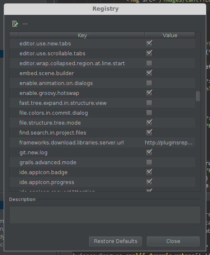Image resolution: width=210 pixels, height=255 pixels.
Task: Select enable.animation.on.dialogs key
Action: click(56, 83)
